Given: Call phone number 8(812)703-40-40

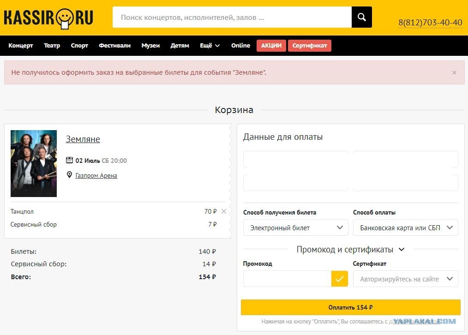Looking at the screenshot, I should point(430,22).
